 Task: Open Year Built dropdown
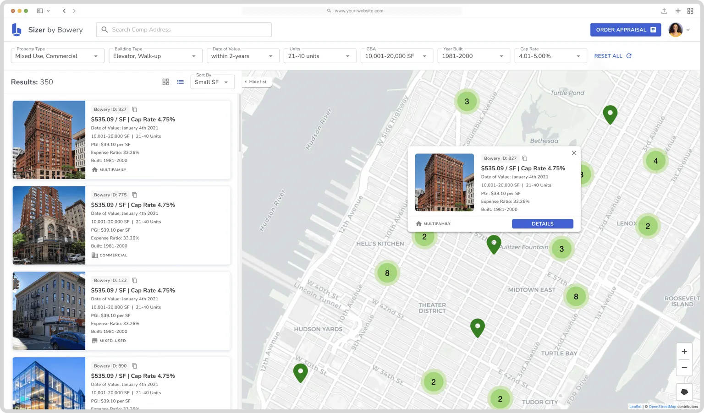pyautogui.click(x=474, y=56)
